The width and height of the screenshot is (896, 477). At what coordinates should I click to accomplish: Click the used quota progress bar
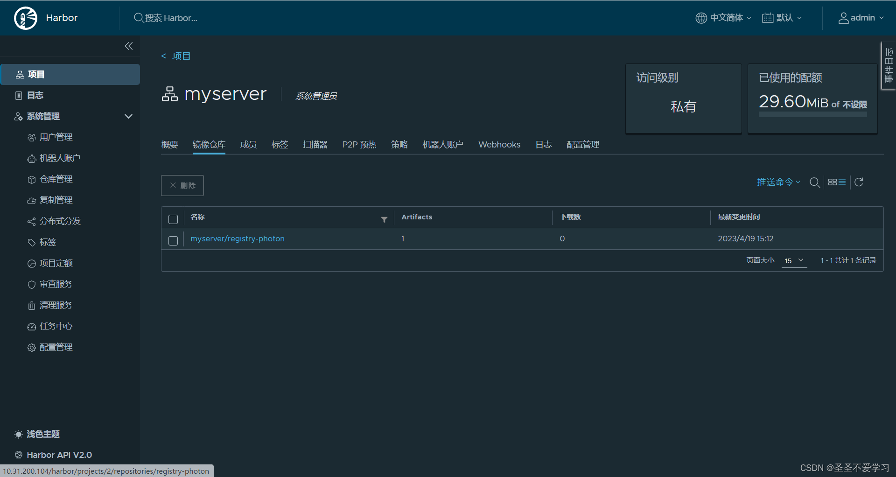tap(812, 114)
